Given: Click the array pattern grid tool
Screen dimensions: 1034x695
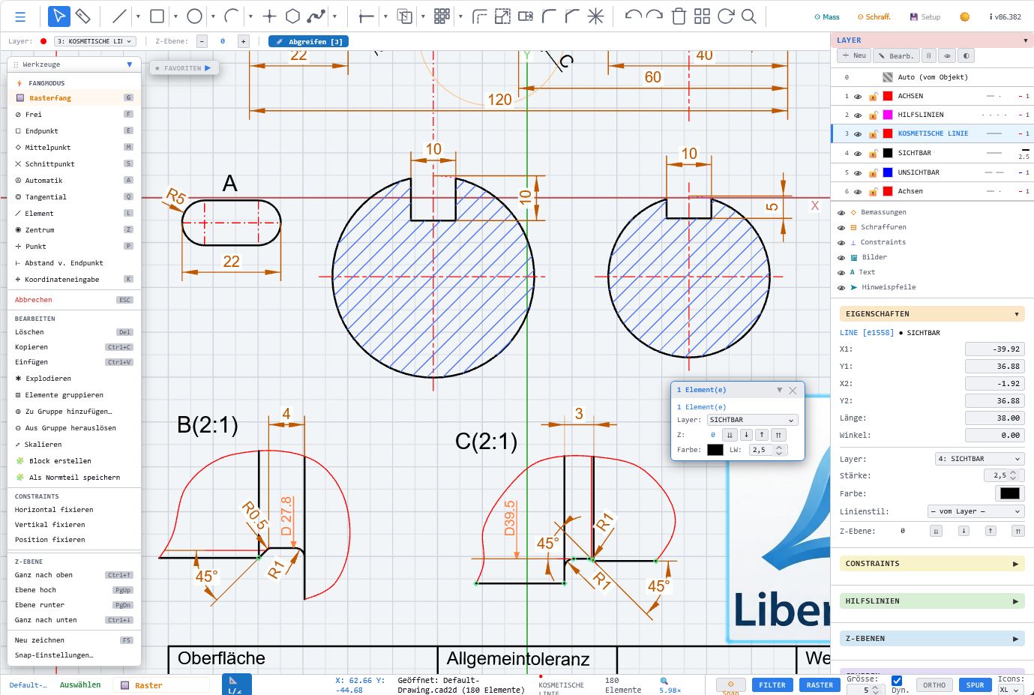Looking at the screenshot, I should pyautogui.click(x=442, y=16).
